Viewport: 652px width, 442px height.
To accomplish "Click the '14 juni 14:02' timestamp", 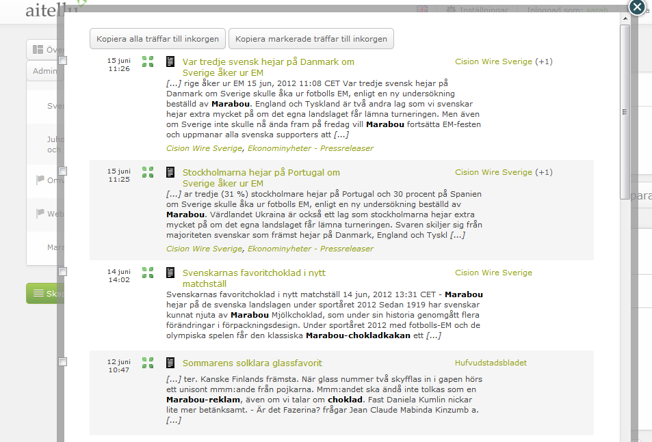I will [119, 275].
